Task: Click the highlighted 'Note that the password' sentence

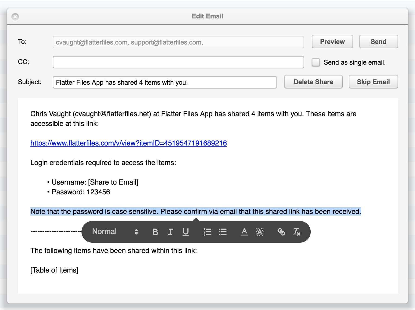Action: 196,211
